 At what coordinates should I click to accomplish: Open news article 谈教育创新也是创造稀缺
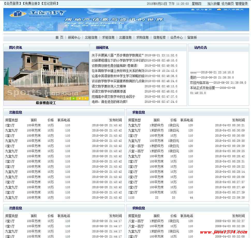(x=115, y=66)
